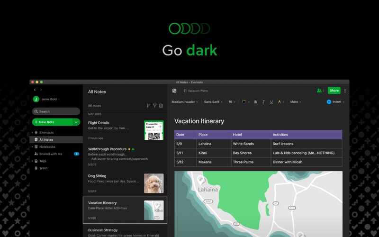Expand the Notebooks section triangle
This screenshot has height=237, width=379.
click(x=32, y=147)
